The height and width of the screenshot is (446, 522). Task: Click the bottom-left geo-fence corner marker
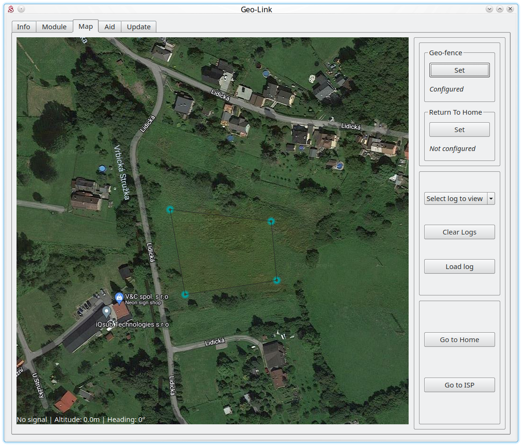coord(185,295)
